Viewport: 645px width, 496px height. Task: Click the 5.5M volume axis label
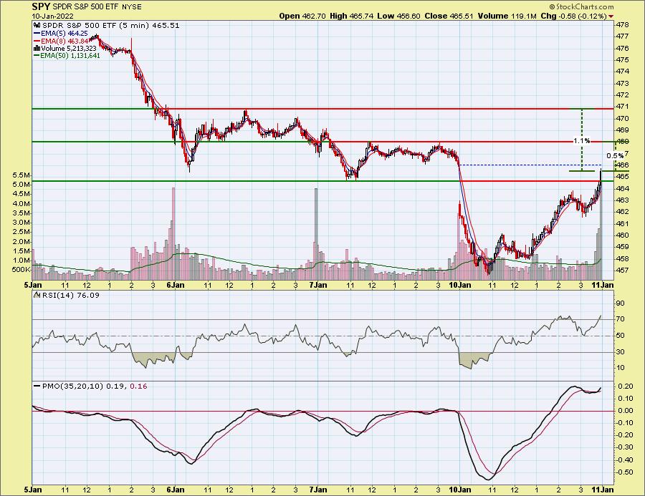pyautogui.click(x=21, y=175)
